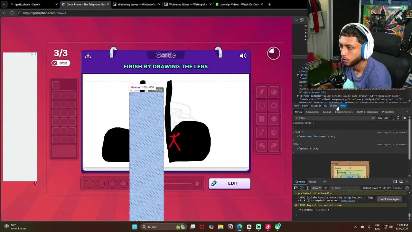This screenshot has width=412, height=232.
Task: Select the pencil drawing tool
Action: point(261,92)
